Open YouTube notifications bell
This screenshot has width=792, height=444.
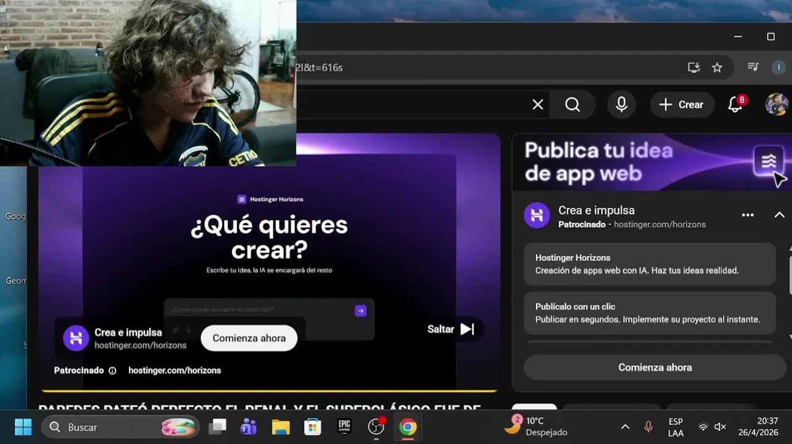tap(735, 104)
